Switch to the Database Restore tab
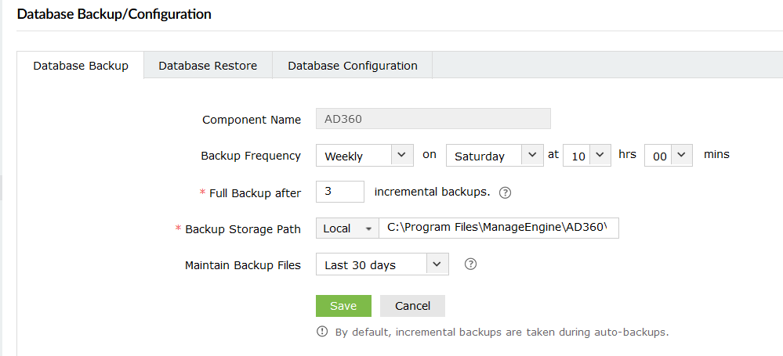 point(208,66)
